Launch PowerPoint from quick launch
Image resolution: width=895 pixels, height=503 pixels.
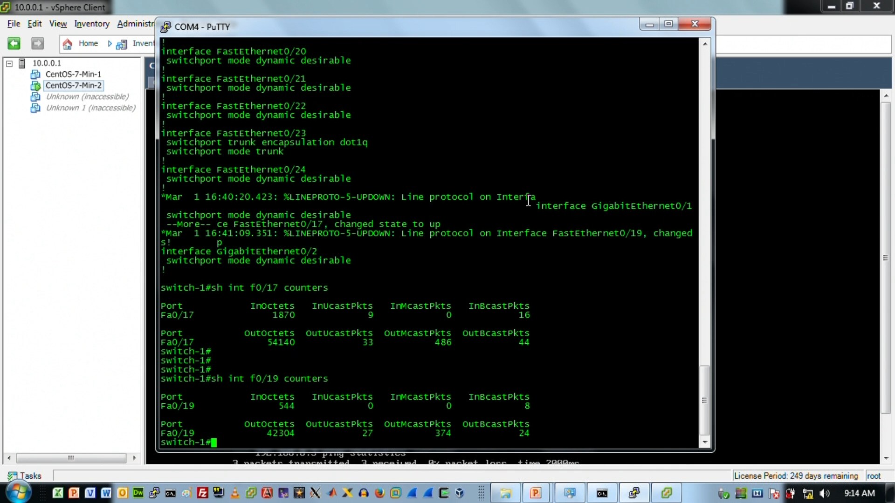(74, 493)
